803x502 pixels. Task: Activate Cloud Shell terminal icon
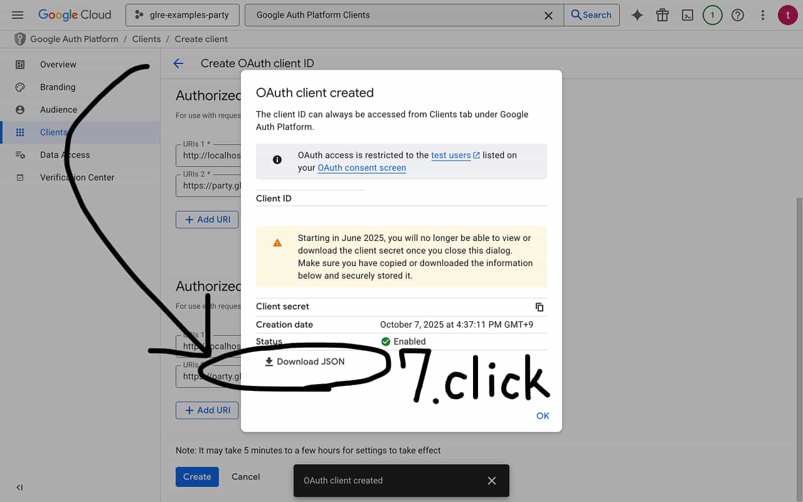click(x=688, y=15)
